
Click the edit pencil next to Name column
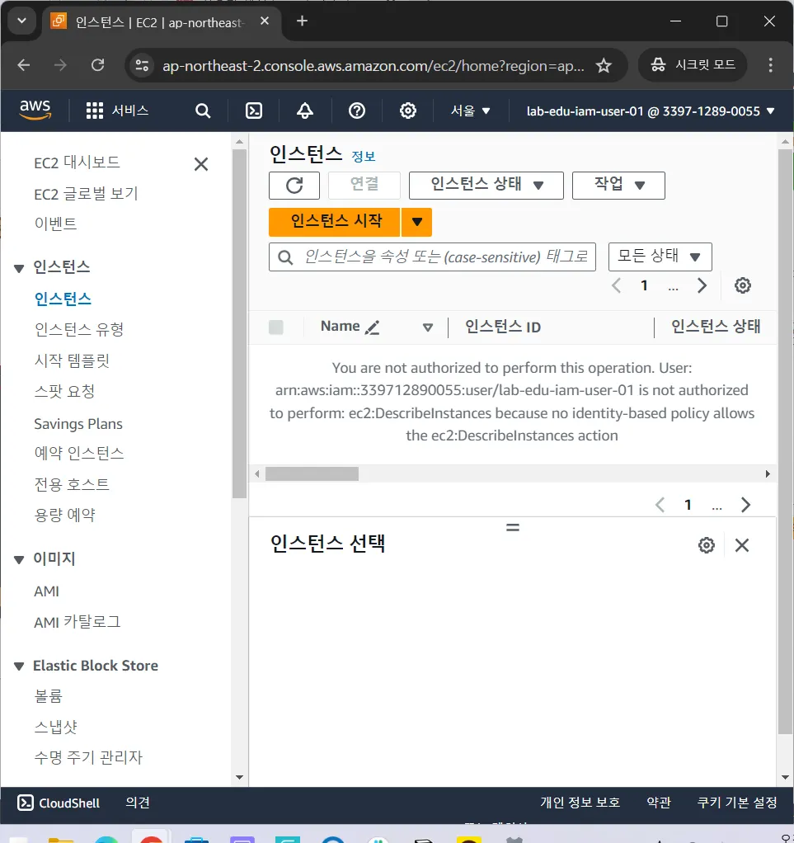point(372,327)
